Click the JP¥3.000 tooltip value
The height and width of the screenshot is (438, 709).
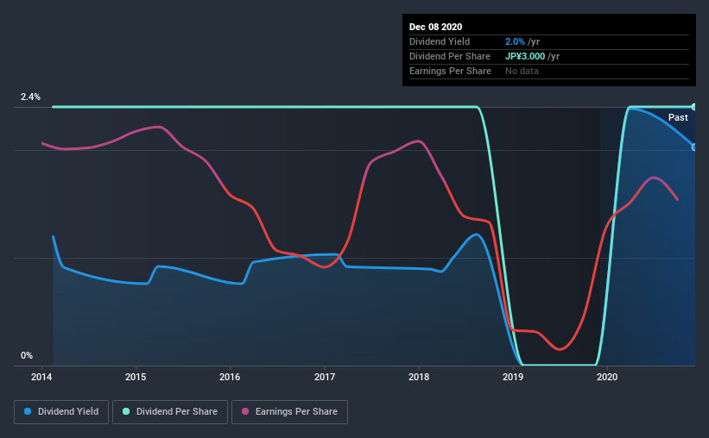[x=524, y=56]
